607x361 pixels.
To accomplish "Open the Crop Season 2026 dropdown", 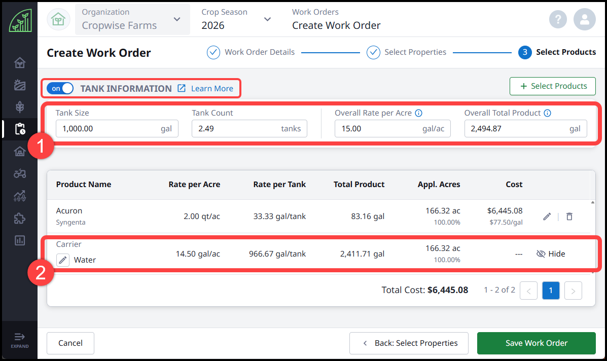I will tap(235, 19).
